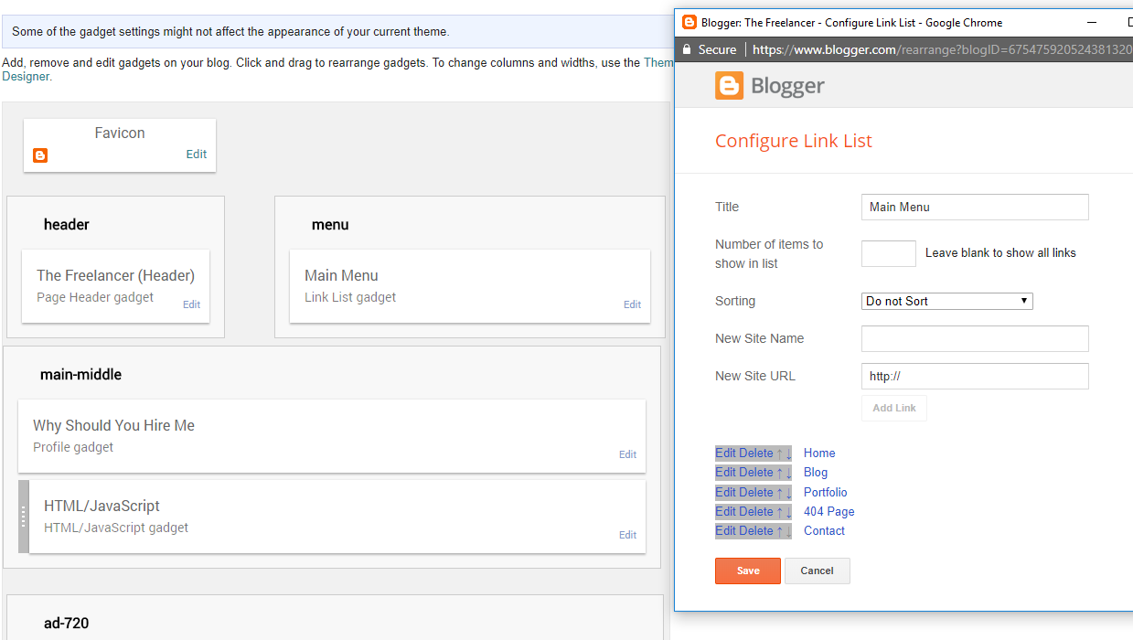Open the Contact link in the list
Image resolution: width=1133 pixels, height=640 pixels.
point(824,531)
